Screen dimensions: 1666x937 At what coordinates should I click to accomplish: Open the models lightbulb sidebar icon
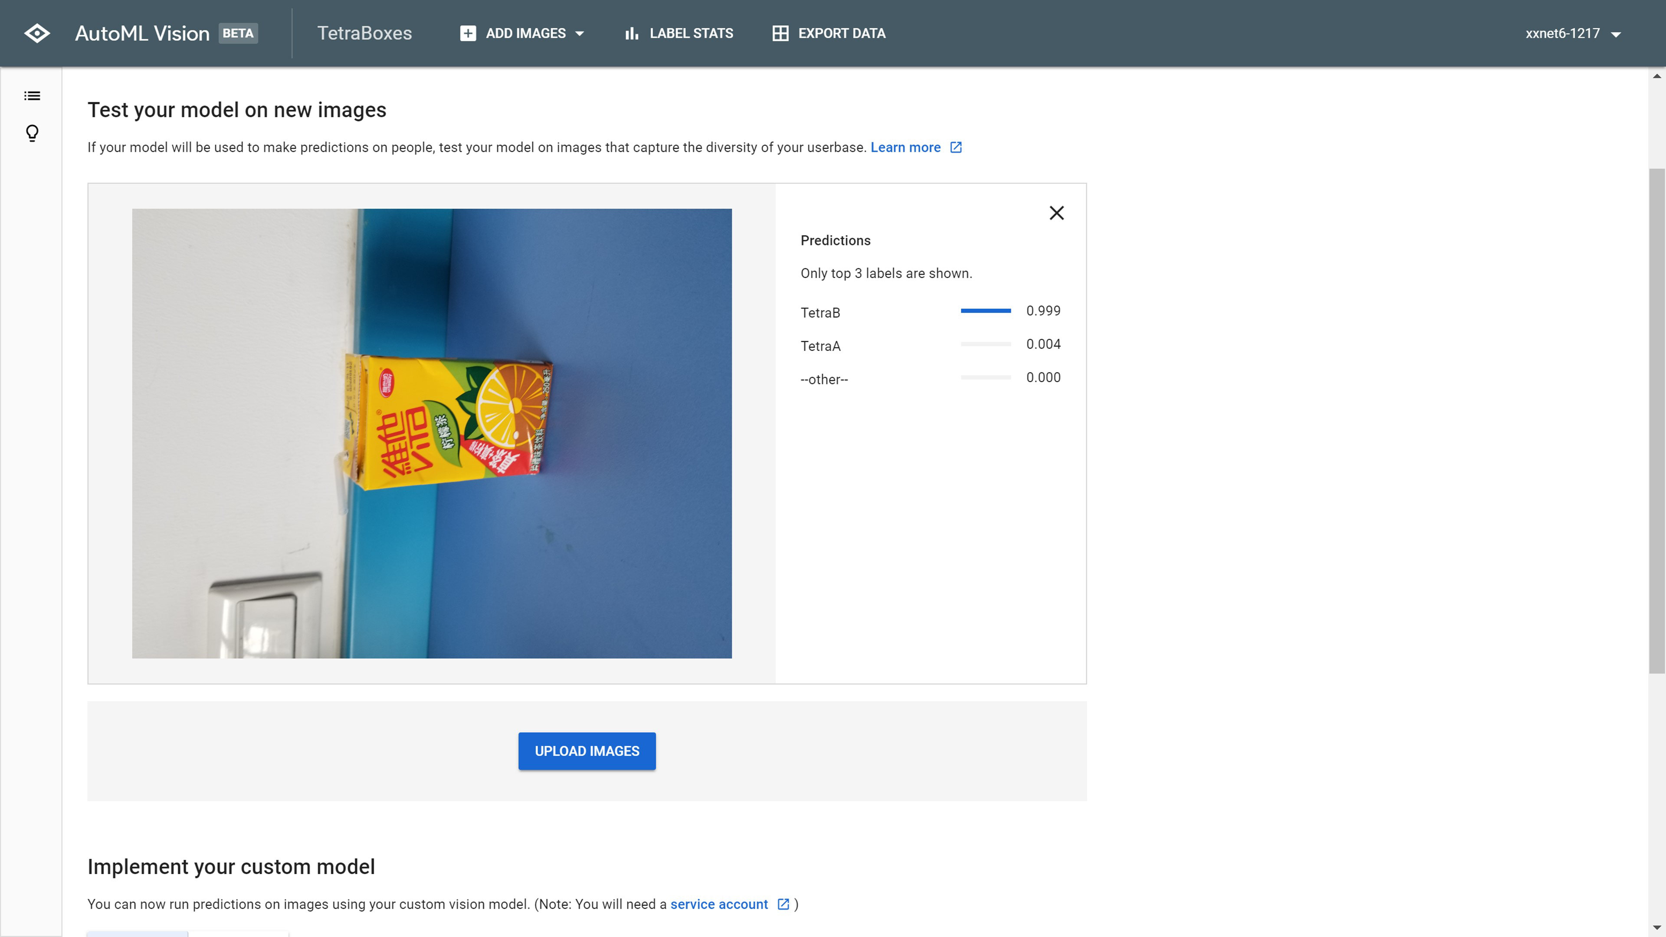(x=32, y=133)
